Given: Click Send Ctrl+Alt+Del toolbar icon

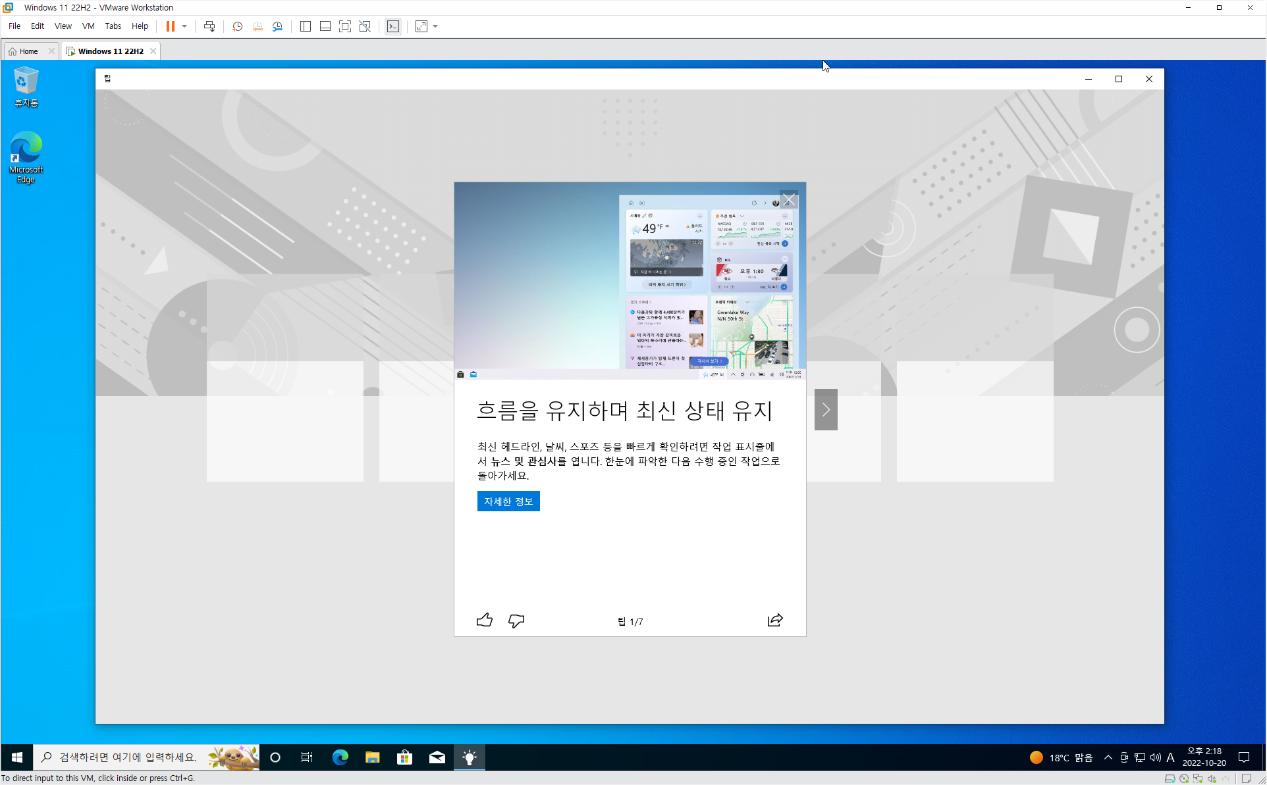Looking at the screenshot, I should [x=209, y=26].
